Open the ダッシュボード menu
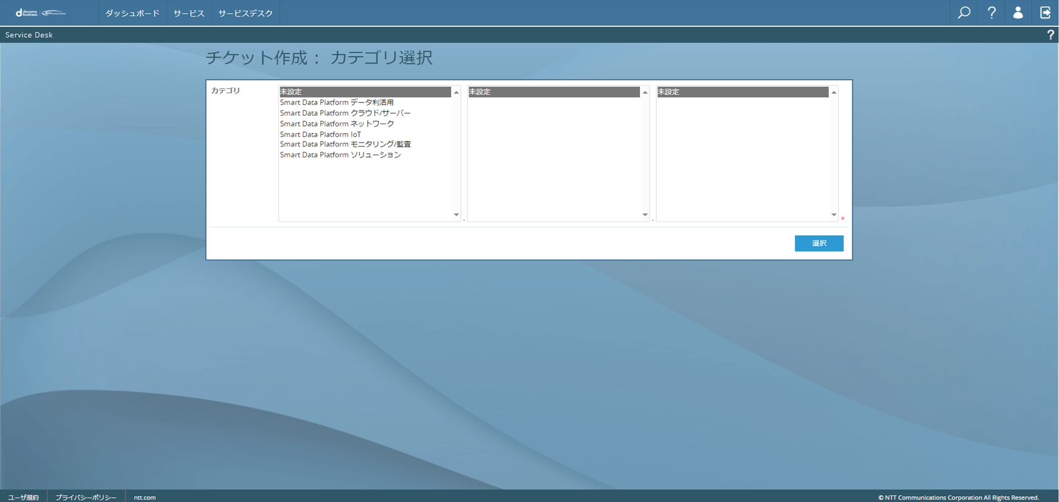 pos(132,13)
